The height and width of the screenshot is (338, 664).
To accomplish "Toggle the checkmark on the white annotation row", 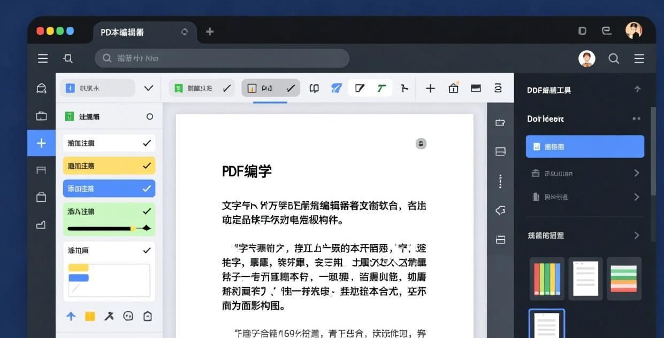I will point(147,143).
